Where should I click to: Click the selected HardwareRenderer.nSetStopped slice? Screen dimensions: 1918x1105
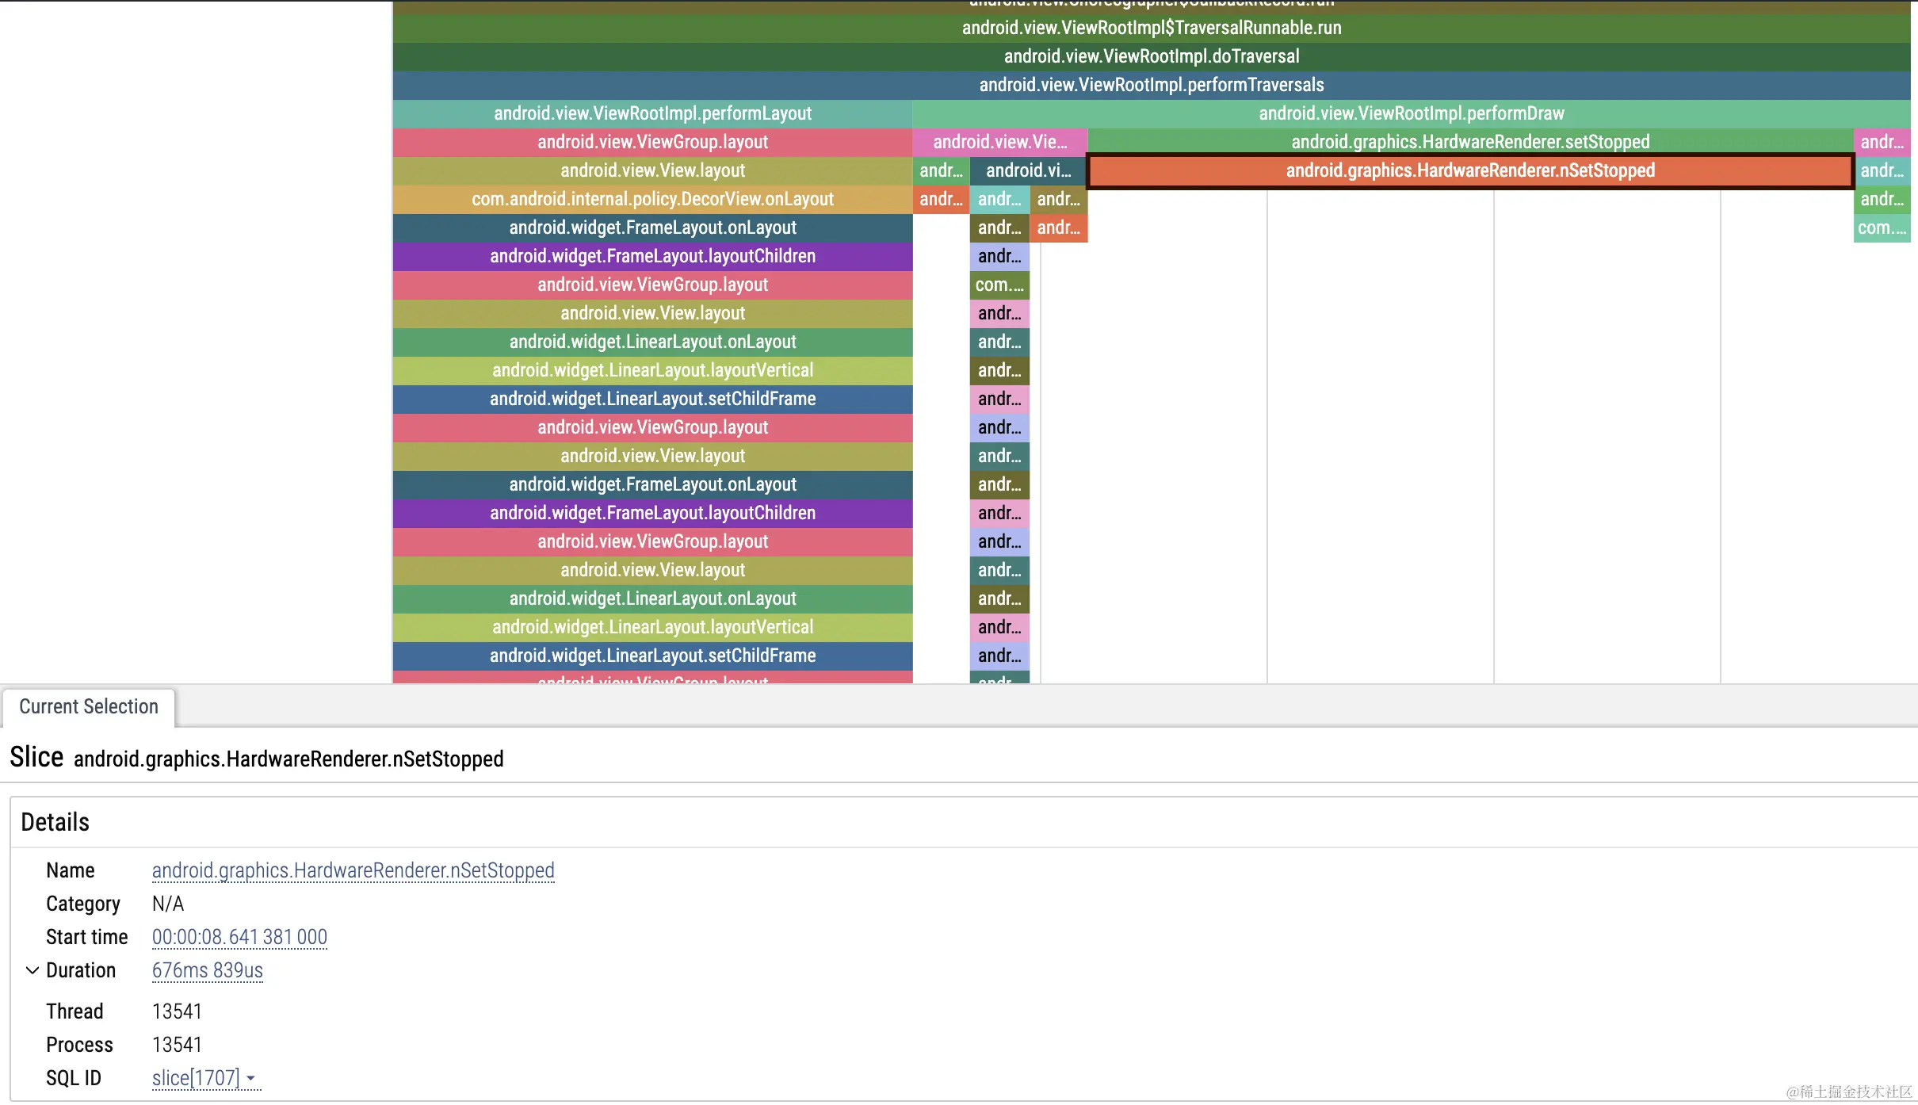(x=1469, y=170)
